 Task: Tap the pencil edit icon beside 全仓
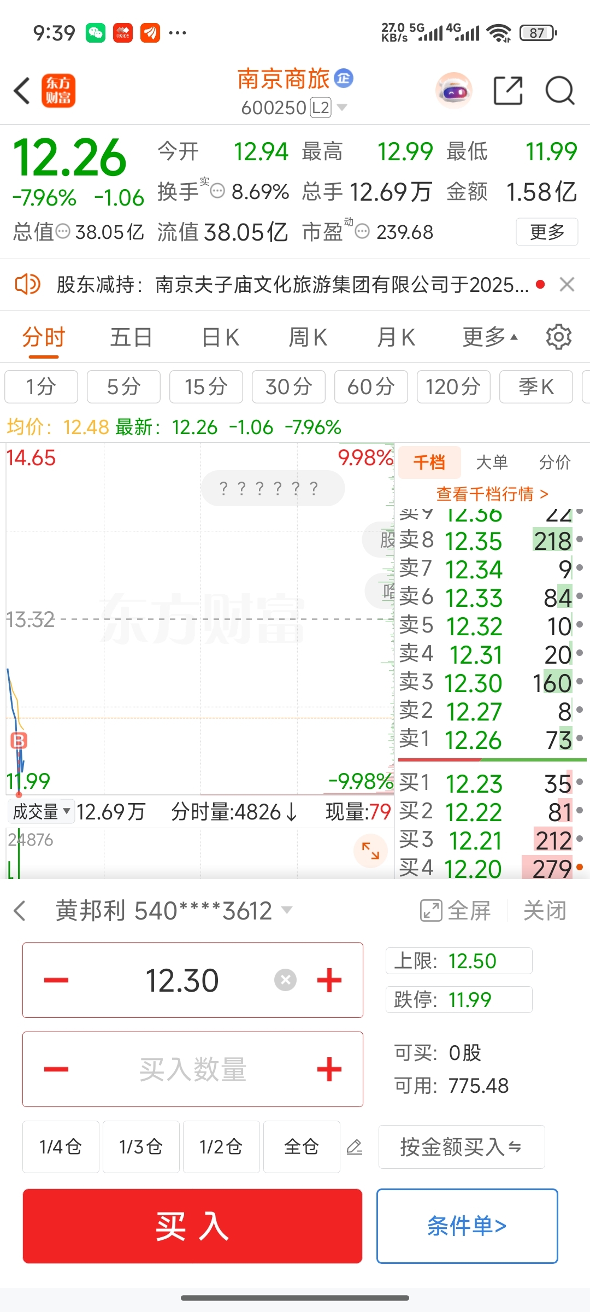(355, 1146)
